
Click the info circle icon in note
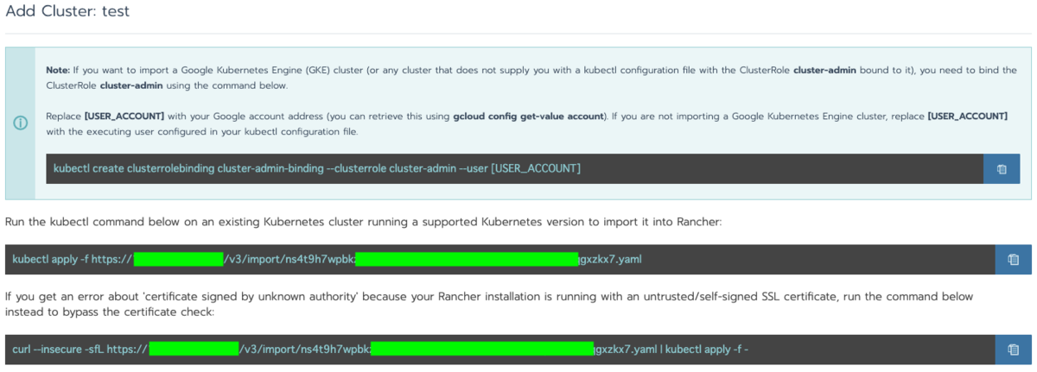tap(21, 123)
